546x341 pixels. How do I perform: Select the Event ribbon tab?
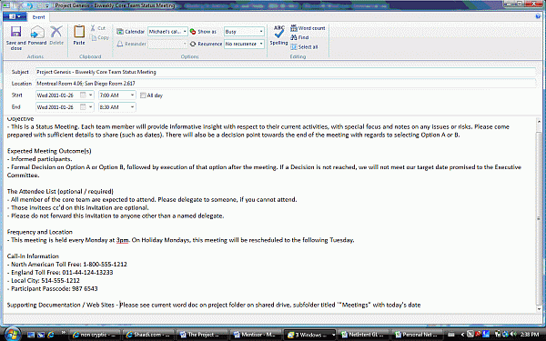pos(38,17)
